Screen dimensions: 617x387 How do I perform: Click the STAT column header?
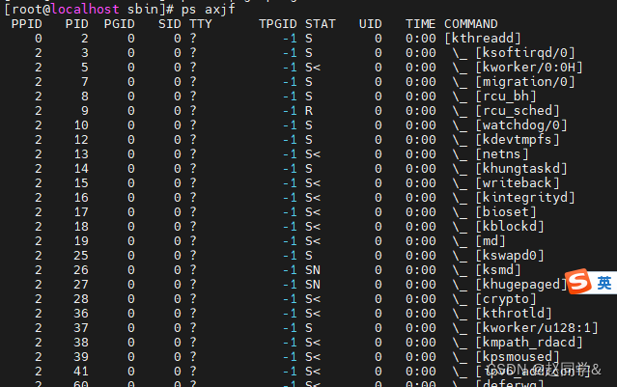pyautogui.click(x=321, y=24)
